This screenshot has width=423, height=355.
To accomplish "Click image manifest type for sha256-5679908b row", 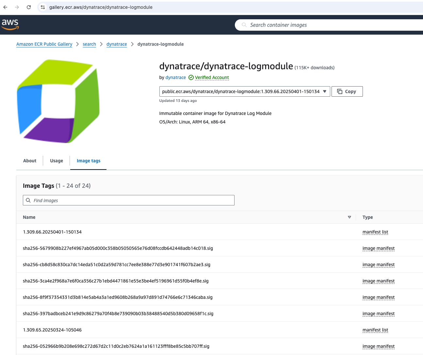I will click(379, 248).
